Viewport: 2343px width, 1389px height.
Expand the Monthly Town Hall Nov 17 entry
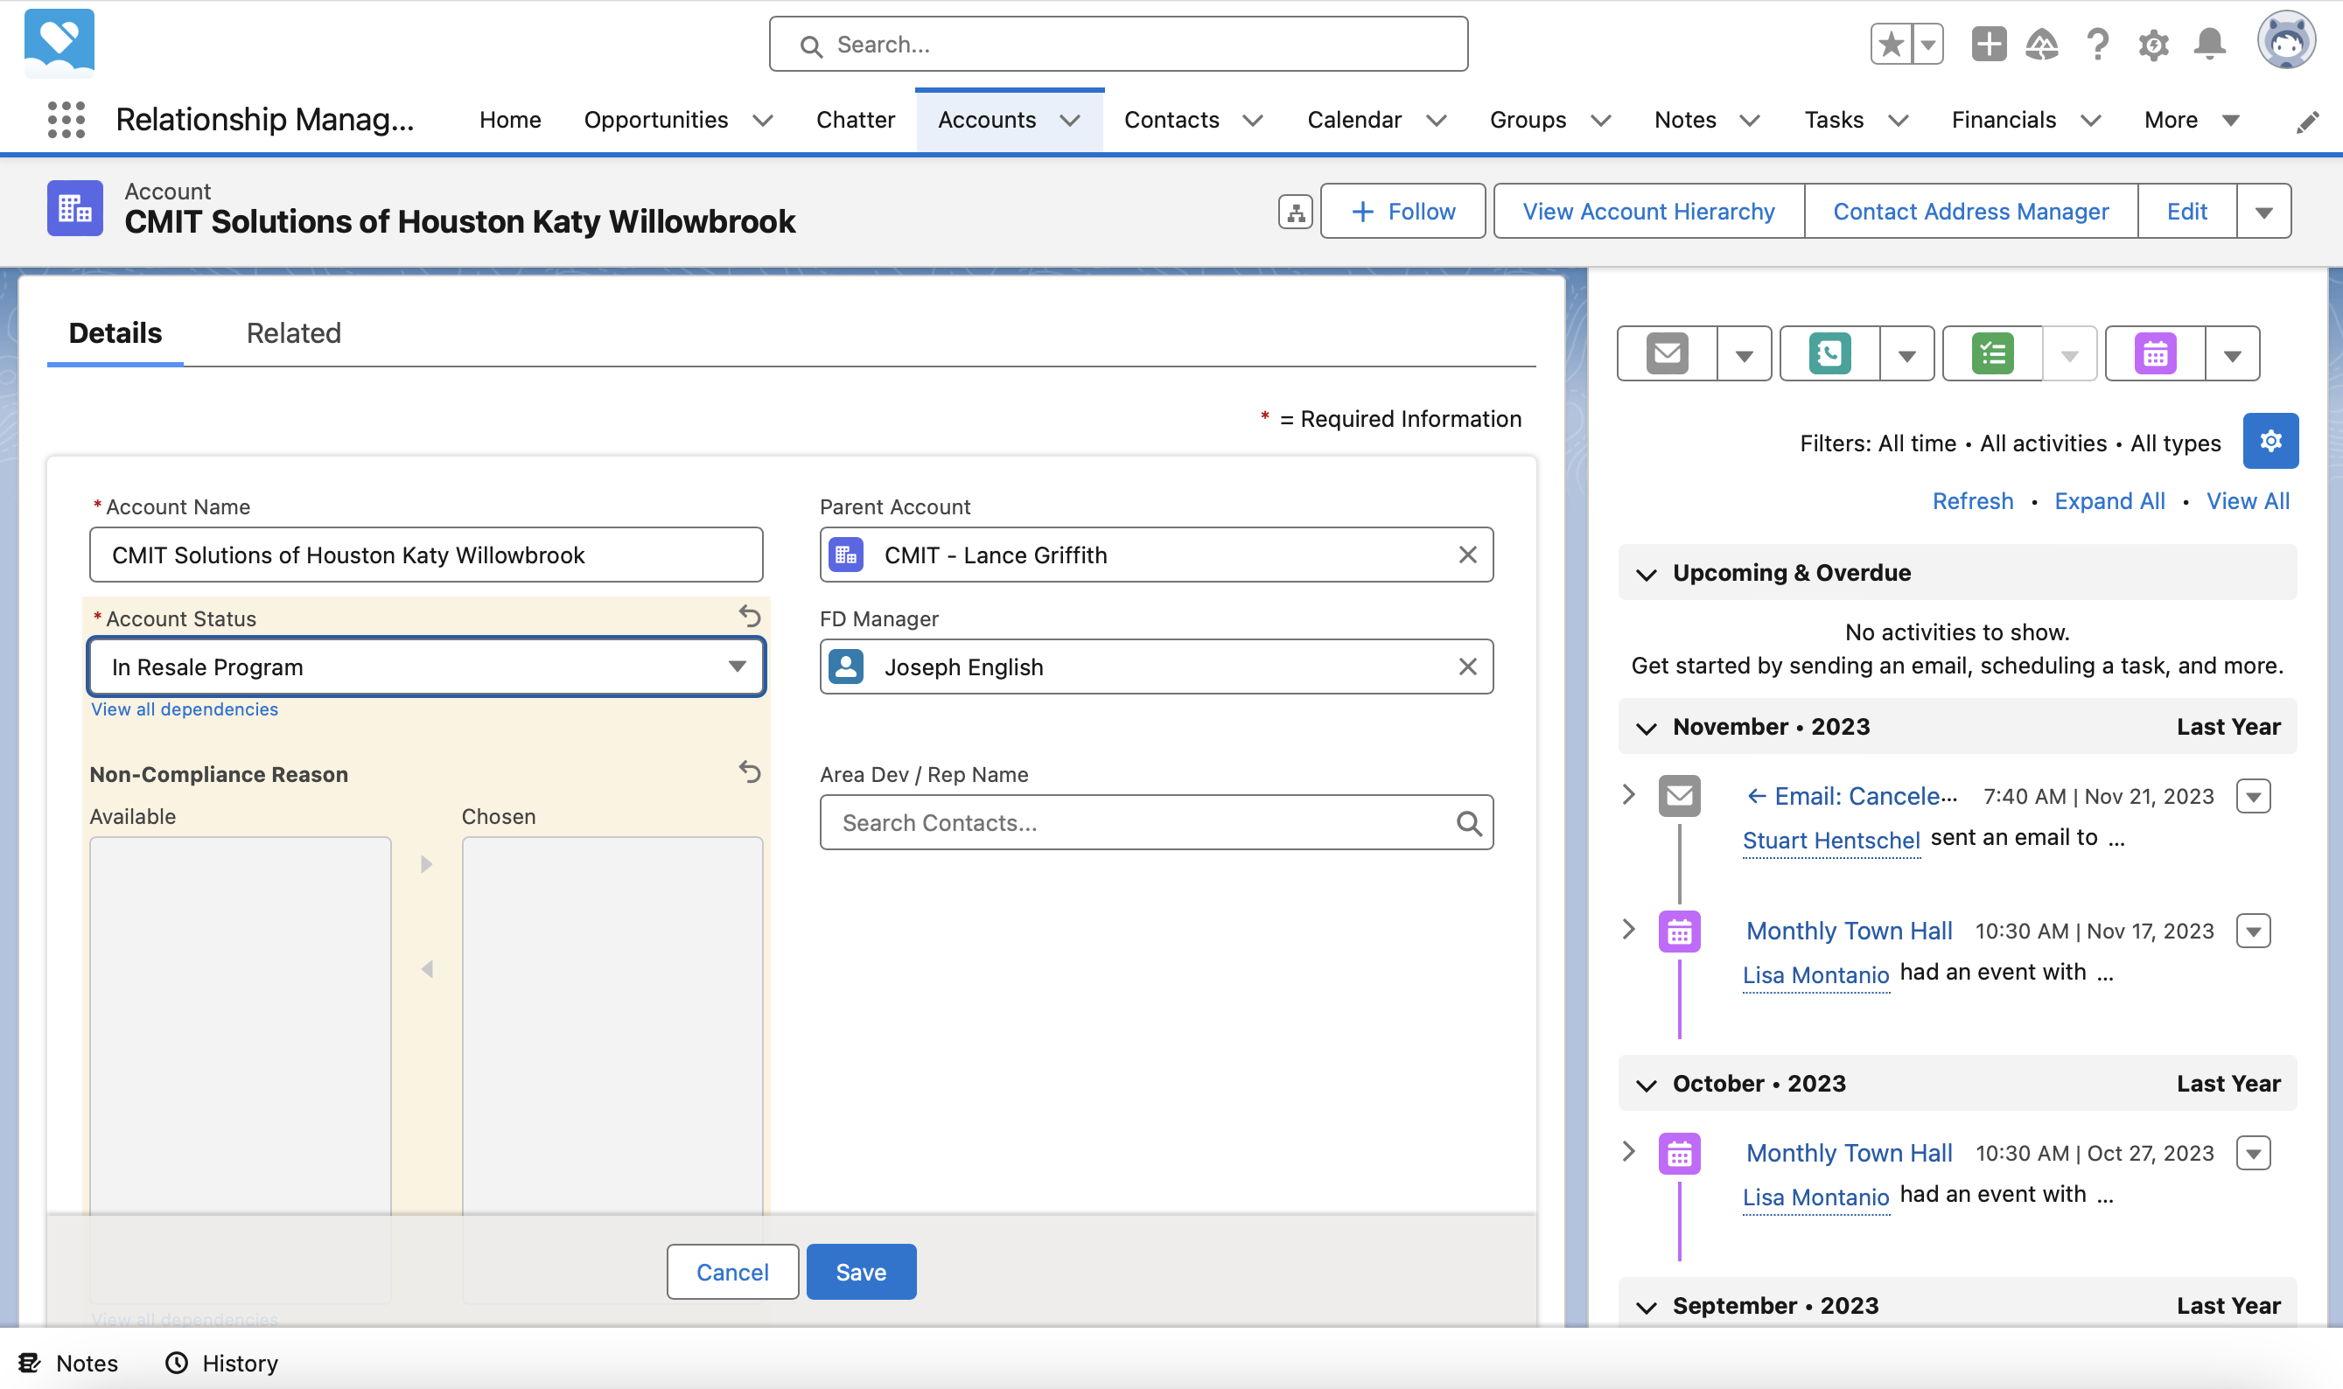pos(1629,929)
